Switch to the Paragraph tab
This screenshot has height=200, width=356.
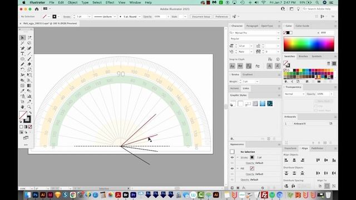[252, 26]
